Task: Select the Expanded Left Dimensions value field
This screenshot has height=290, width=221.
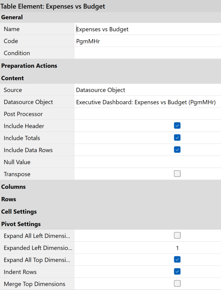Action: click(x=147, y=248)
